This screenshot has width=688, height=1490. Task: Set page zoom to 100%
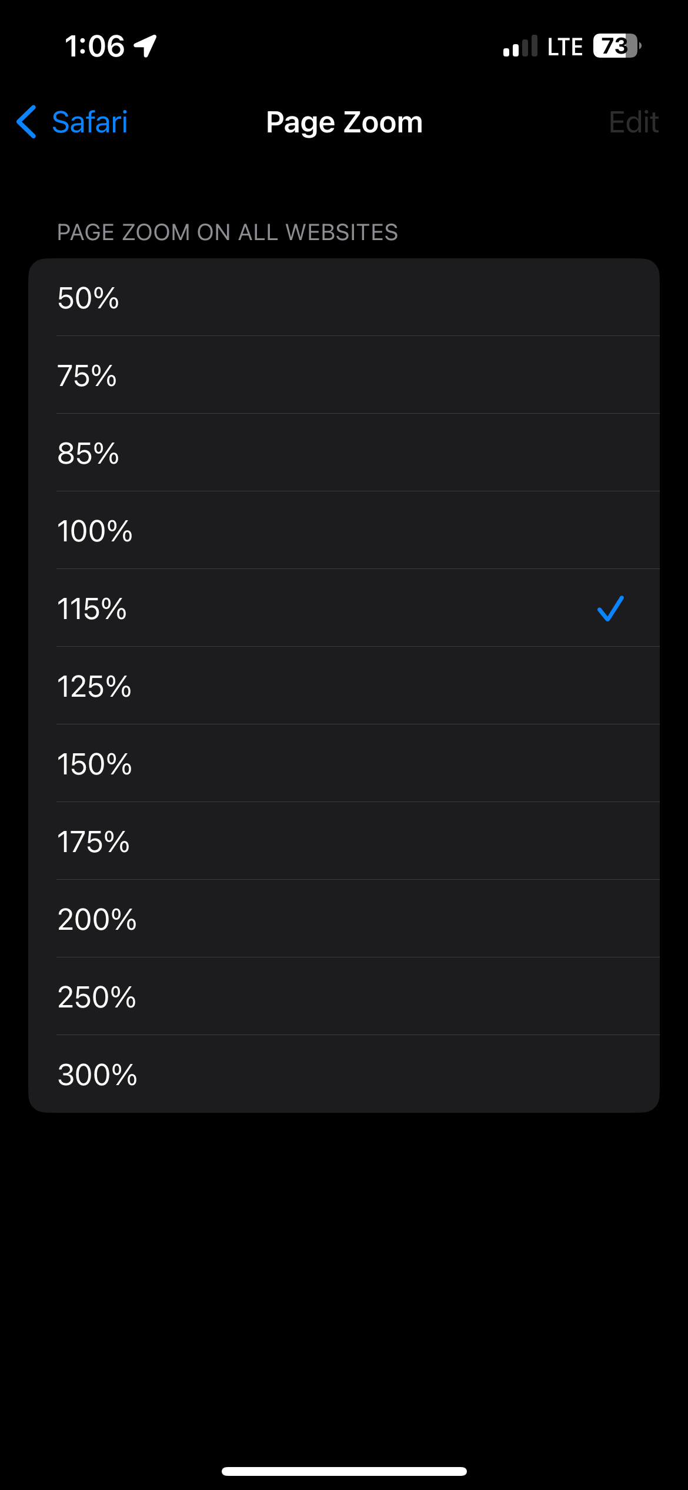(x=344, y=531)
